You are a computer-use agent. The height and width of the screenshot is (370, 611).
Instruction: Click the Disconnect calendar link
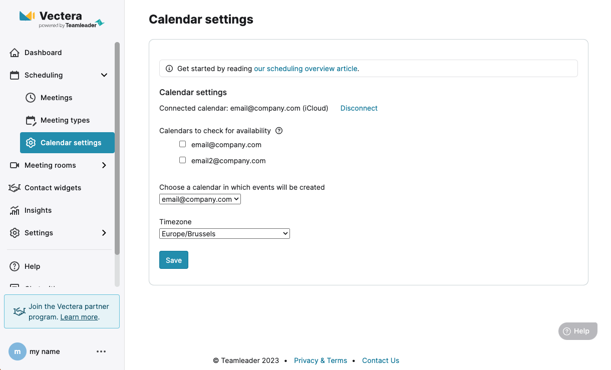click(x=359, y=108)
